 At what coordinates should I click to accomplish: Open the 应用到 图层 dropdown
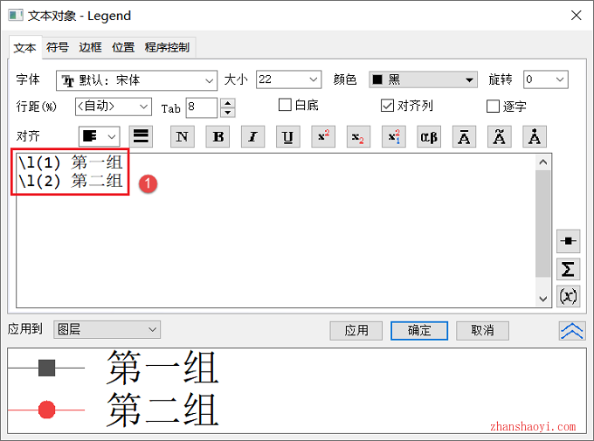[107, 329]
